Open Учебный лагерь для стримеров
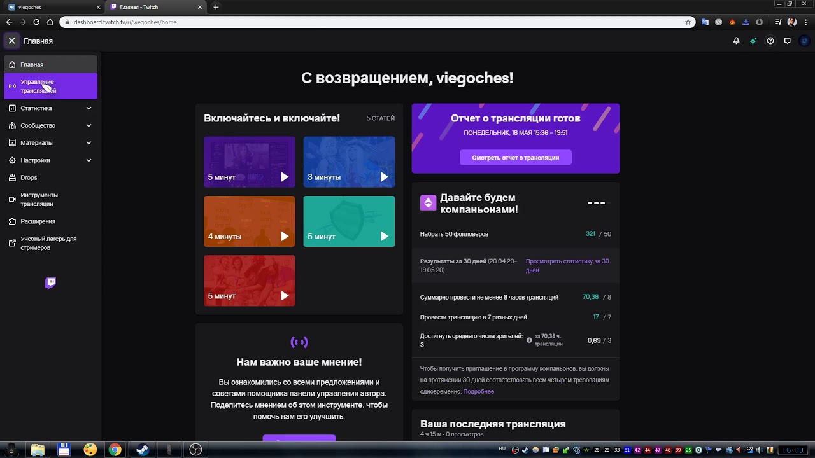The height and width of the screenshot is (458, 815). [x=50, y=243]
